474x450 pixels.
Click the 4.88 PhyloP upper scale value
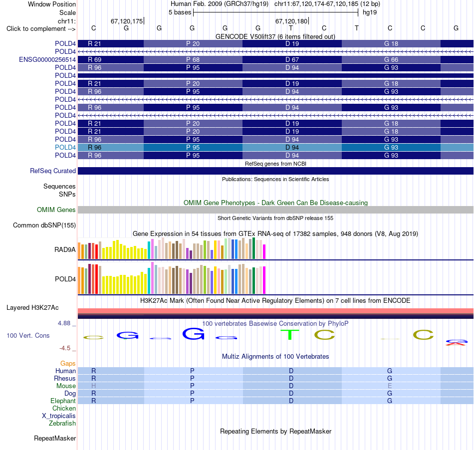[64, 323]
